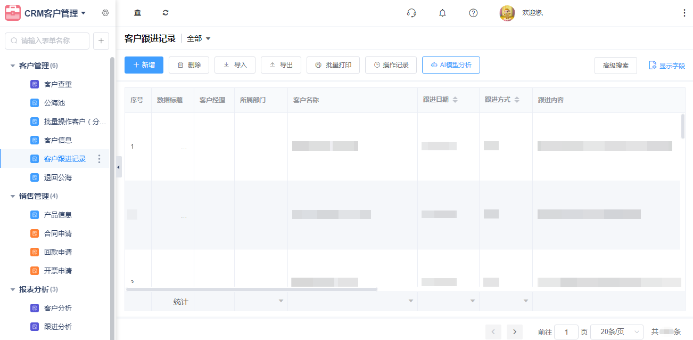Sort by 跟进方式 column arrows
This screenshot has width=693, height=340.
tap(517, 100)
